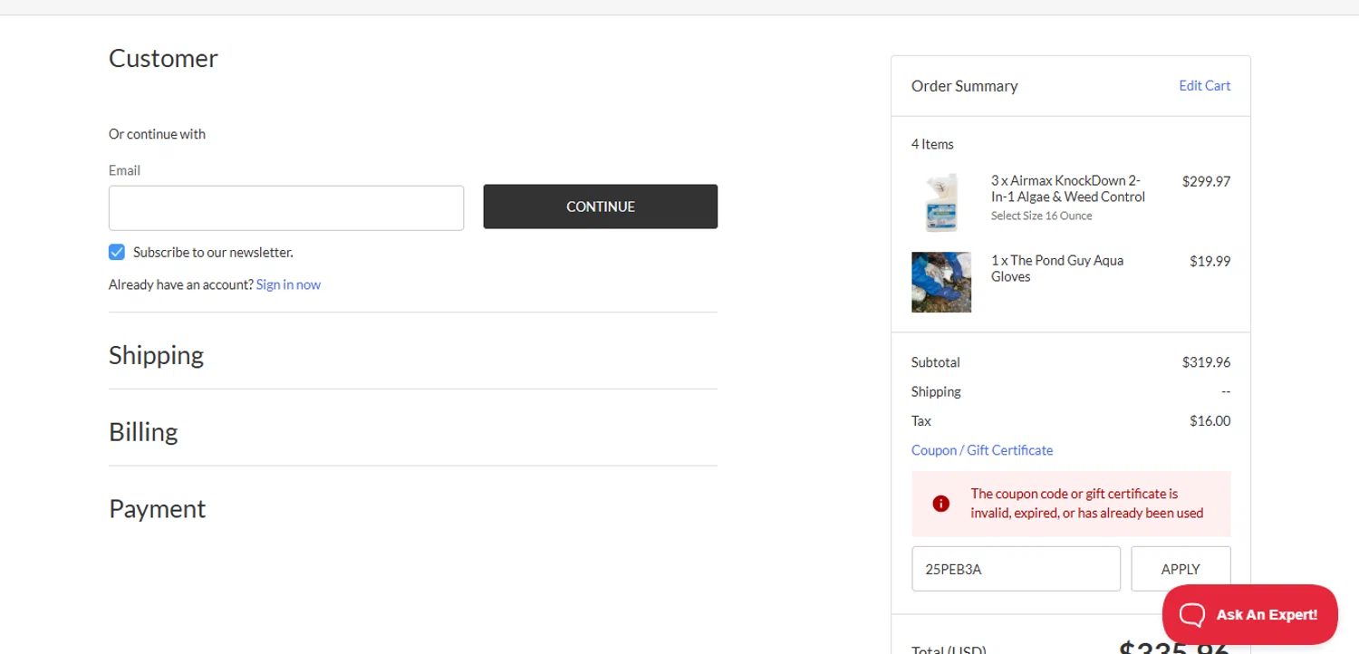Click the $299.97 item price
The height and width of the screenshot is (654, 1359).
tap(1206, 181)
